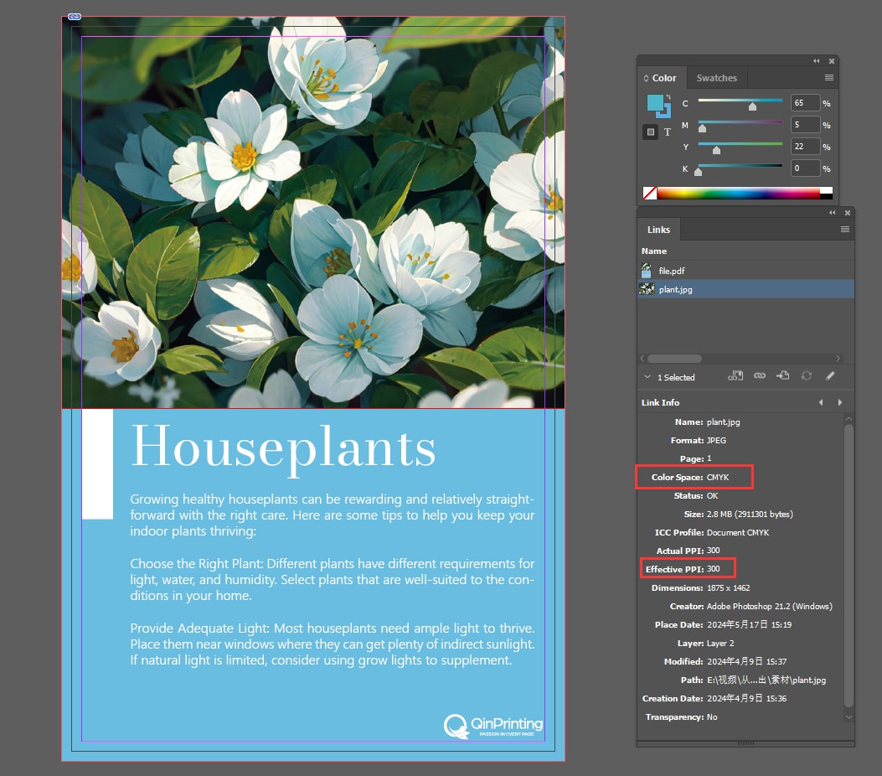Click the plant.jpg thumbnail icon

click(647, 289)
